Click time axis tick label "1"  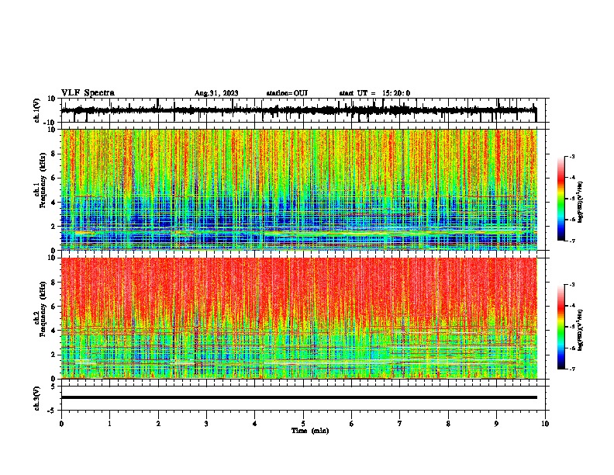click(109, 424)
